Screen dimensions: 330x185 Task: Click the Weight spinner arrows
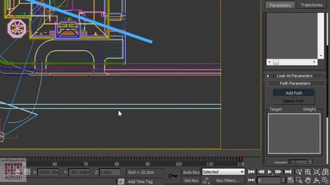310,162
